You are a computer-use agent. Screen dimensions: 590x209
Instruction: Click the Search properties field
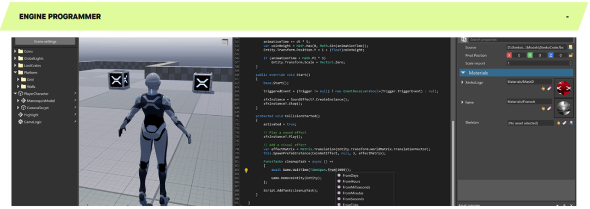tap(521, 39)
